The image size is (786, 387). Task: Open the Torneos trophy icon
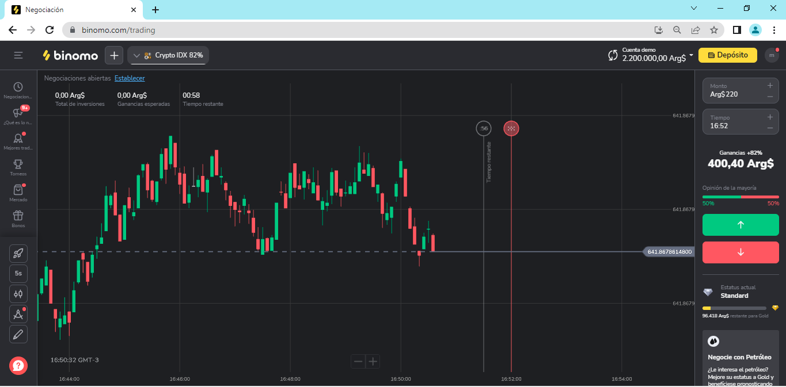tap(18, 164)
